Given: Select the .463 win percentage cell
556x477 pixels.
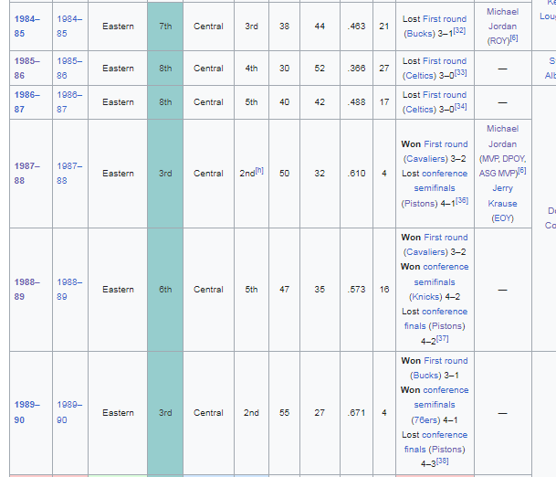Looking at the screenshot, I should (356, 26).
